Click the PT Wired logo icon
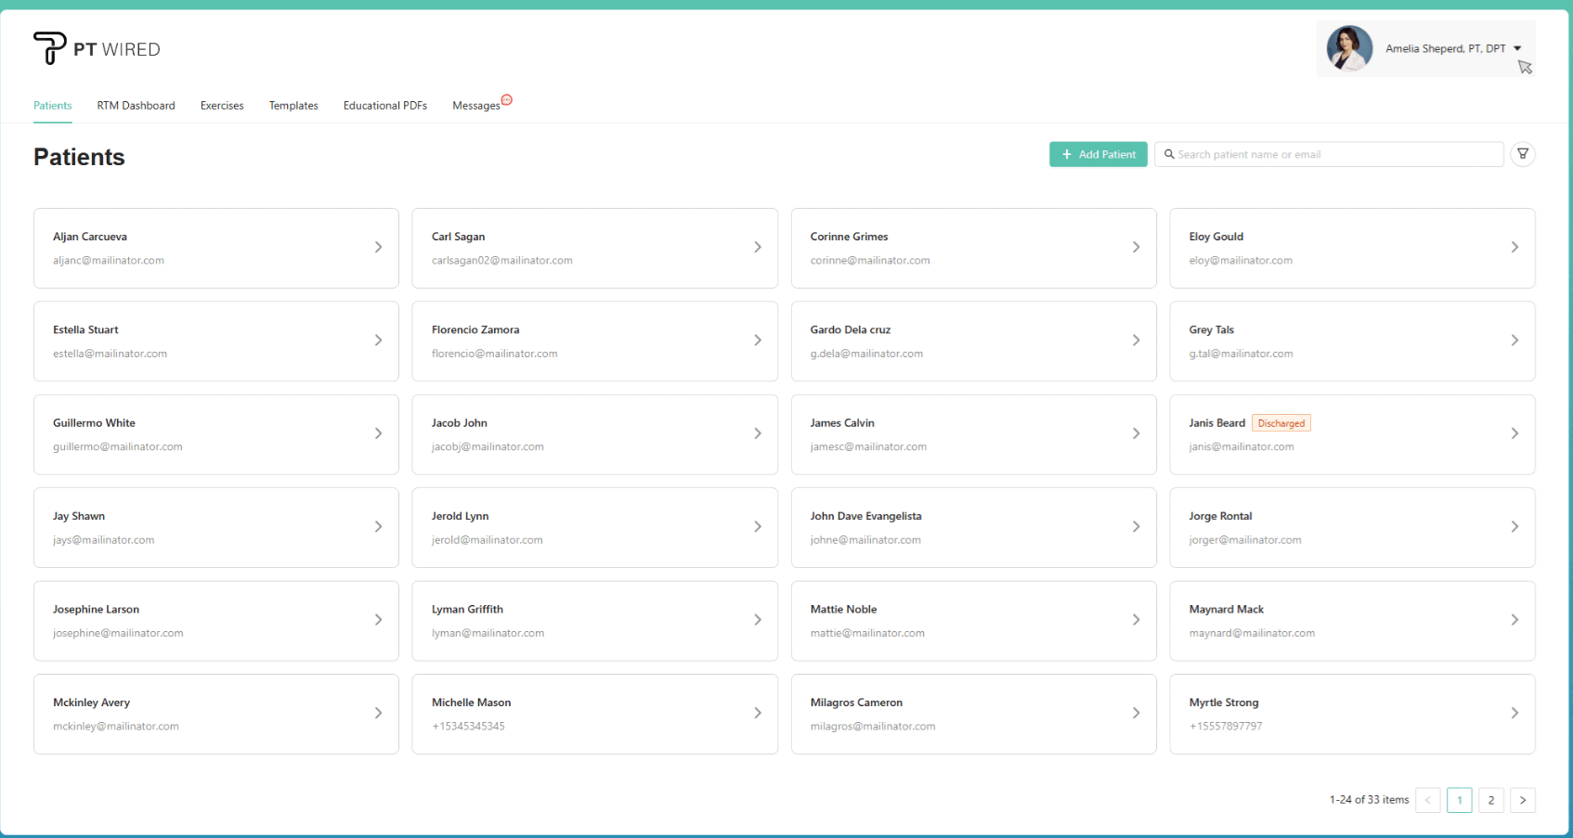 click(x=49, y=47)
